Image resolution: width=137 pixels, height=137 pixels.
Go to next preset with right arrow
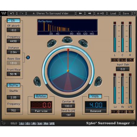point(89,13)
